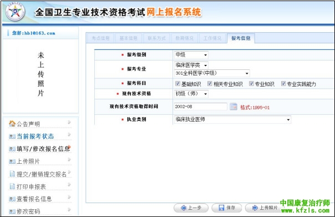Screen dimensions: 335x217
Task: Open the 当前报考状态 sidebar link
Action: 35,137
